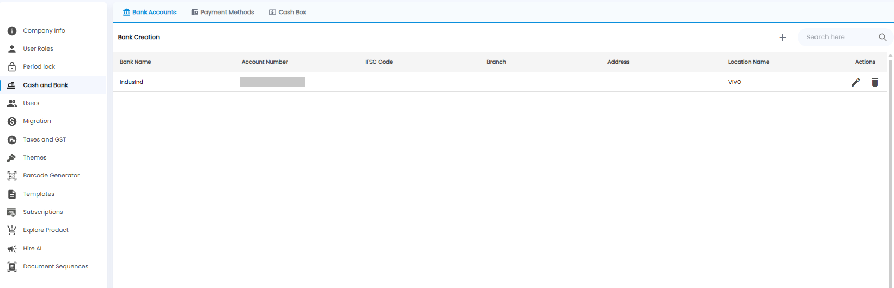The image size is (894, 288).
Task: Open Hire AI page
Action: coord(53,249)
